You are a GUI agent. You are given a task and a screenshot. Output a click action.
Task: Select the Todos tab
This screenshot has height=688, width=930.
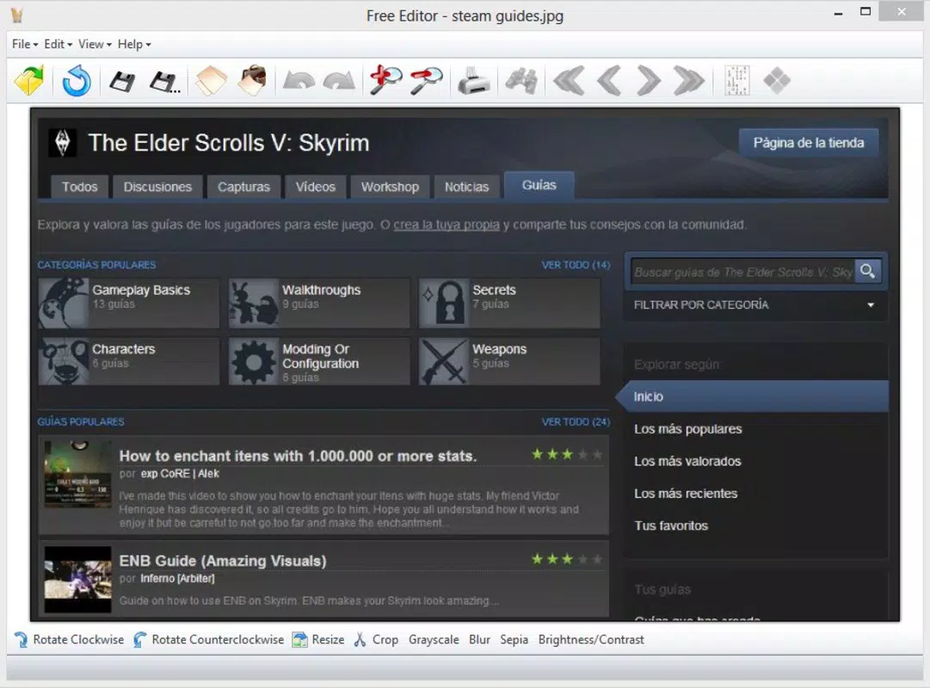pyautogui.click(x=79, y=187)
